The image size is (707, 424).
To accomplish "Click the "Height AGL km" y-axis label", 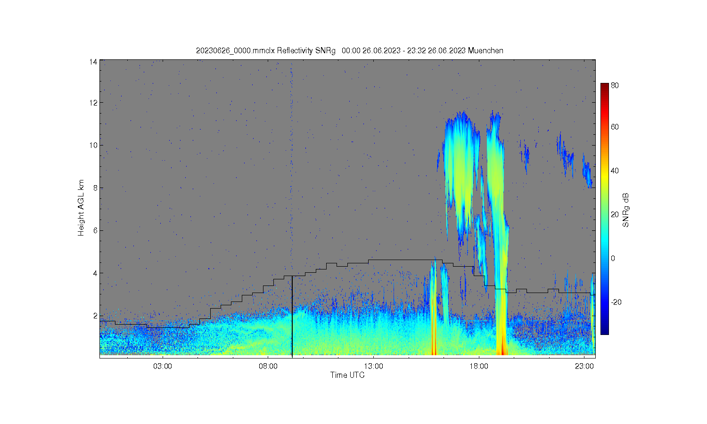I will coord(81,208).
